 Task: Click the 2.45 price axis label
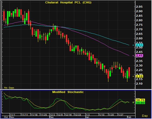(139, 52)
